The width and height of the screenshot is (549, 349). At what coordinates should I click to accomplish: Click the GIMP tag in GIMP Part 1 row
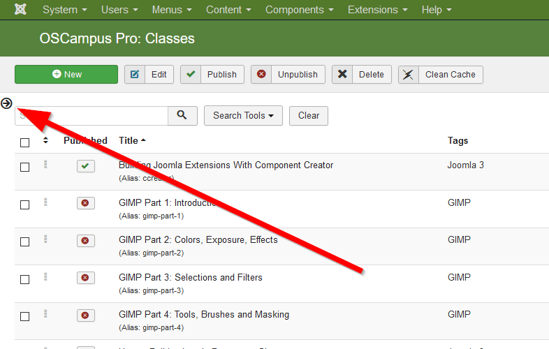(x=459, y=202)
